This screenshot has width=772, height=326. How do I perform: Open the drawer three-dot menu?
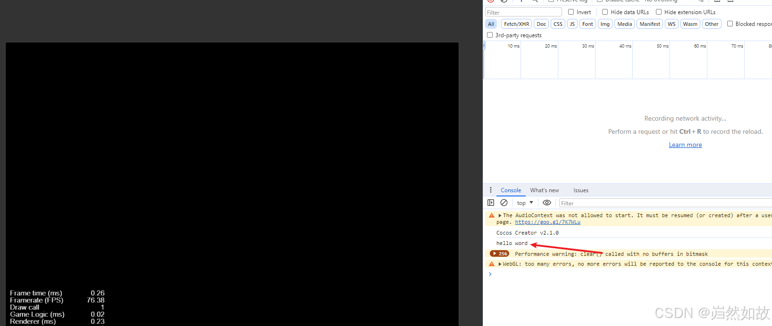point(491,190)
